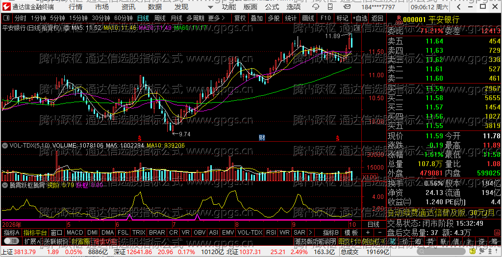Screen dimensions: 502x257
Task: Open the F10 company info button
Action: pyautogui.click(x=326, y=18)
